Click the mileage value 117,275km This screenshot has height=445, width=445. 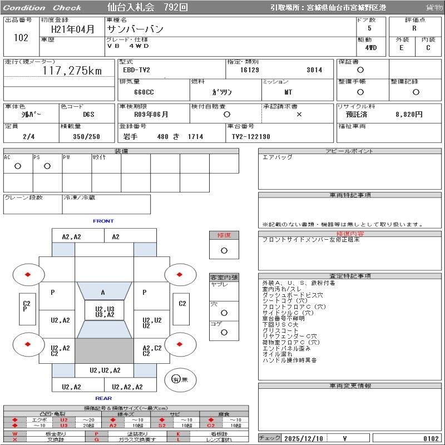(72, 71)
